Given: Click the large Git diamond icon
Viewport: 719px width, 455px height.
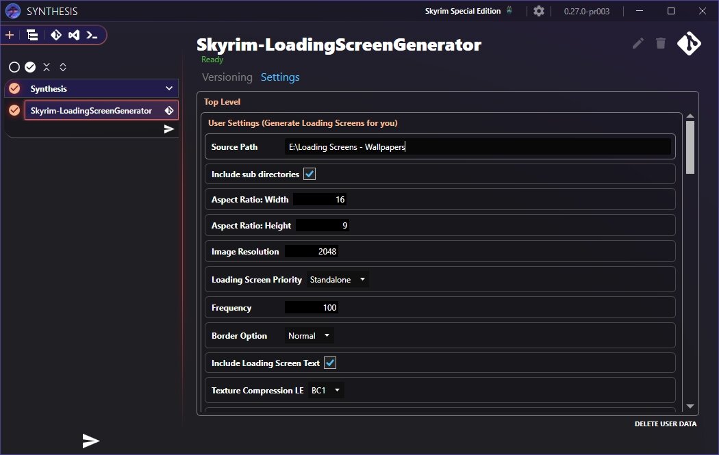Looking at the screenshot, I should click(x=689, y=44).
